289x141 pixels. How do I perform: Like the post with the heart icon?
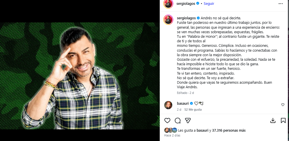[x=167, y=121]
